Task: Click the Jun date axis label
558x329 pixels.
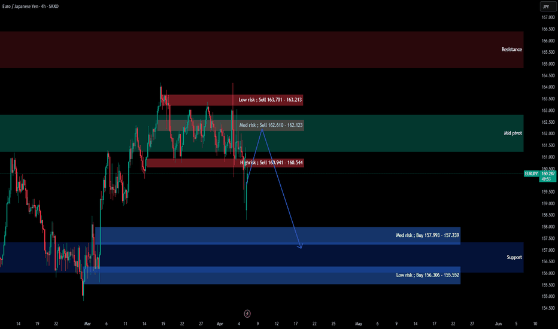Action: tap(498, 324)
